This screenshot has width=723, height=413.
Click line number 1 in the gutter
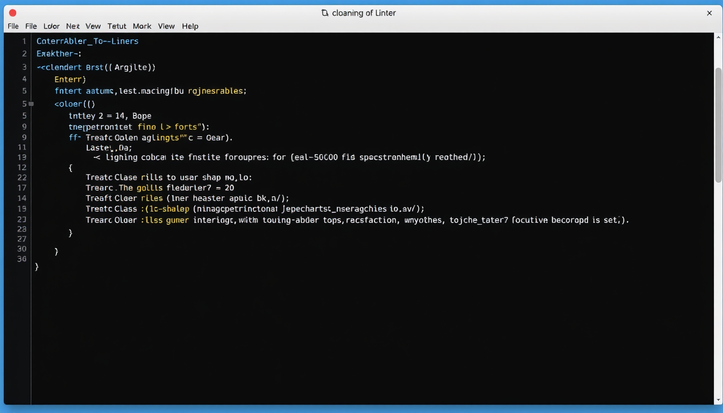24,41
